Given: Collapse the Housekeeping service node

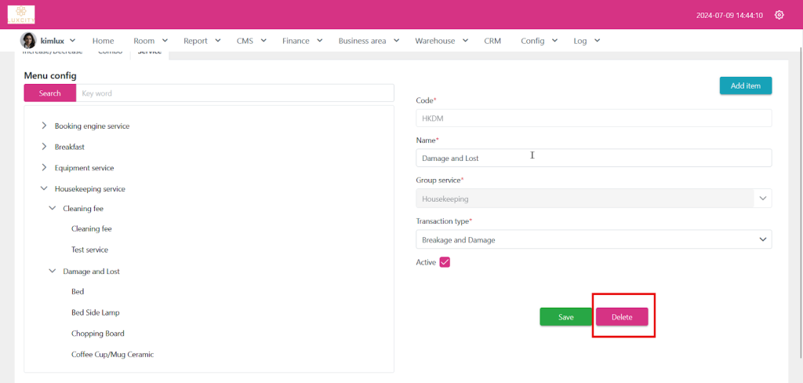Looking at the screenshot, I should (44, 189).
